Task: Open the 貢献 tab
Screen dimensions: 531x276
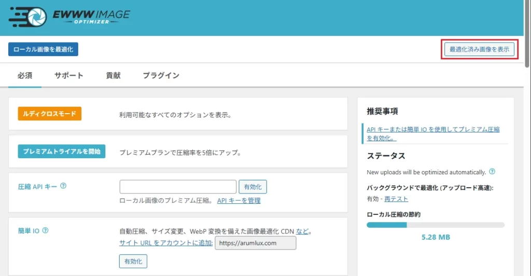Action: pos(113,75)
